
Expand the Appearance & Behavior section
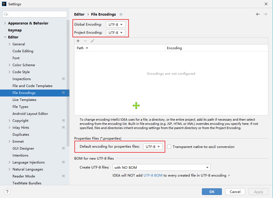pyautogui.click(x=5, y=23)
